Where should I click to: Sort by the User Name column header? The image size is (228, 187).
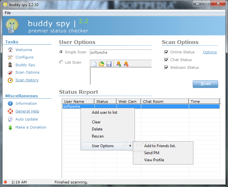pos(78,102)
